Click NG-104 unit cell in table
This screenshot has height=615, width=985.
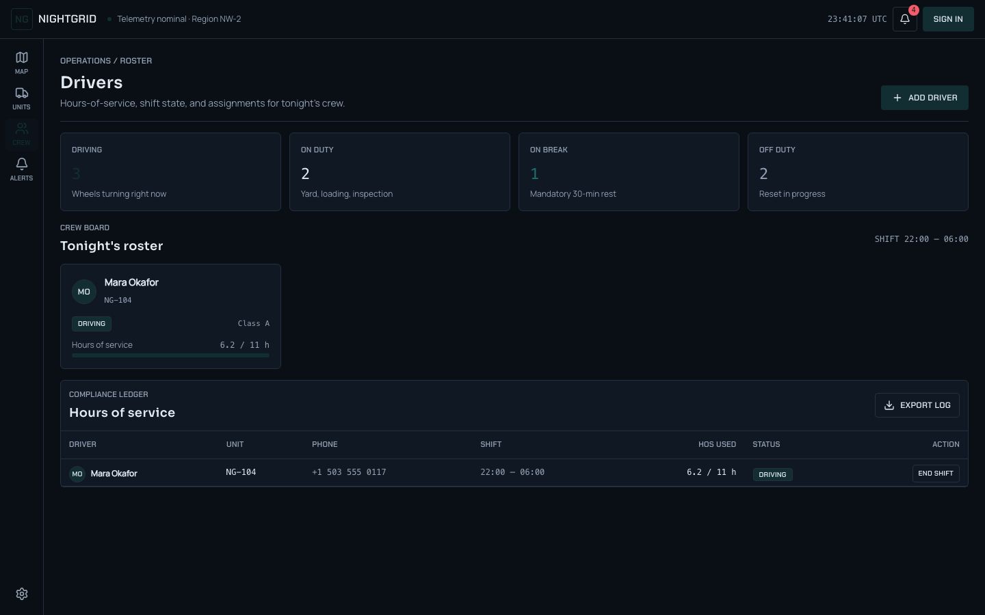point(241,472)
